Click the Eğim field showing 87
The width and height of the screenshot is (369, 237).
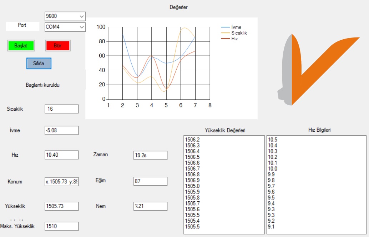[150, 181]
